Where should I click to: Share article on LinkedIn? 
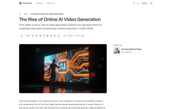coord(48,35)
